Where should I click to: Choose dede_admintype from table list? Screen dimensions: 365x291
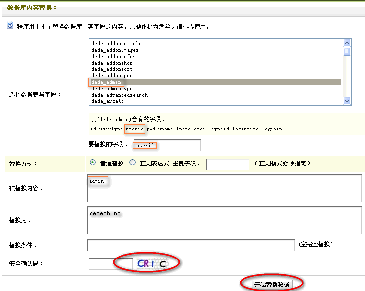click(112, 89)
